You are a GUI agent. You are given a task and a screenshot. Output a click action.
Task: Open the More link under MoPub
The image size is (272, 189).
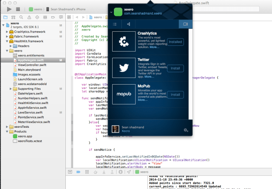143,100
